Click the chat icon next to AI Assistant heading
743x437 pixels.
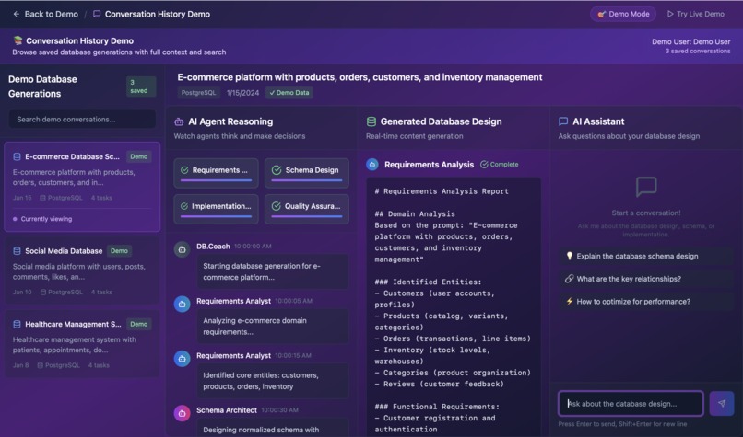tap(563, 121)
